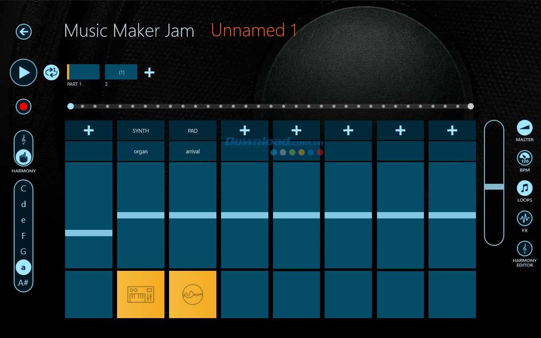
Task: Add instrument to seventh track
Action: [400, 131]
